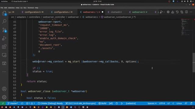Open the Remote Explorer view
Screen dimensions: 195x109
(4, 55)
